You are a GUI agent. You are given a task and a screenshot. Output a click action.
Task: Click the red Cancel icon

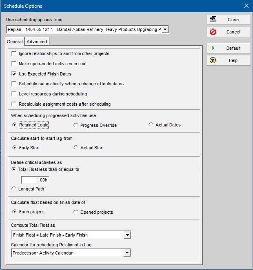coord(213,32)
